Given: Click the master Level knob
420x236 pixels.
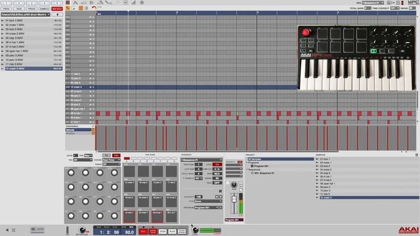Looking at the screenshot, I should tap(196, 230).
